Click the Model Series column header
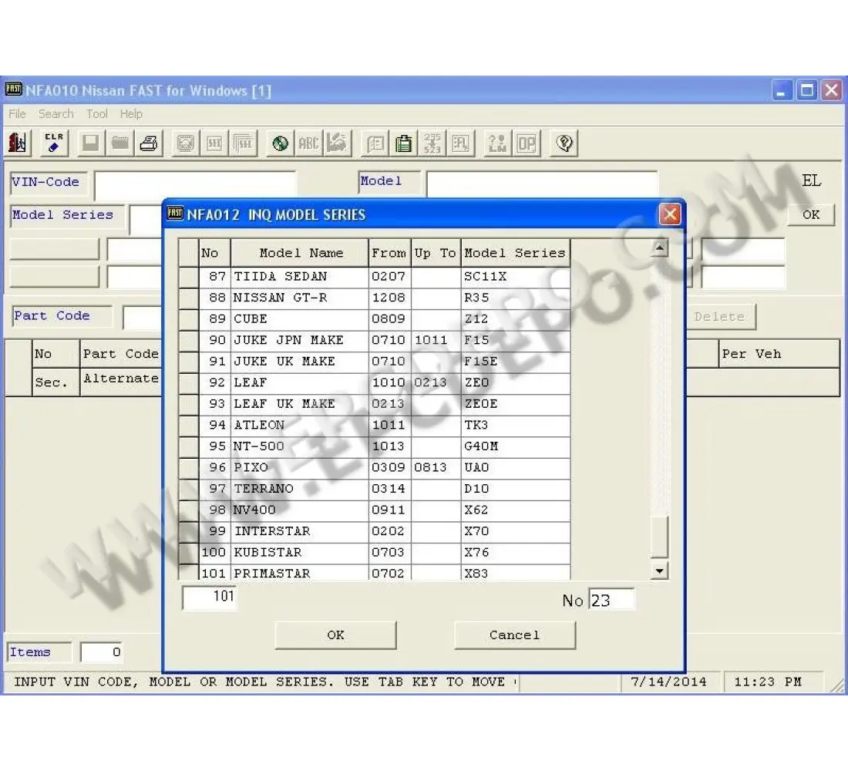The height and width of the screenshot is (771, 848). click(x=516, y=253)
